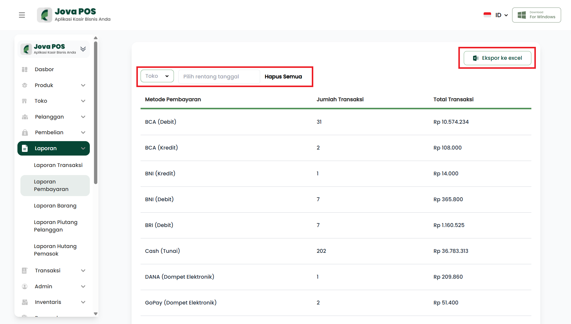Open the Toko filter dropdown
Image resolution: width=571 pixels, height=324 pixels.
[157, 76]
